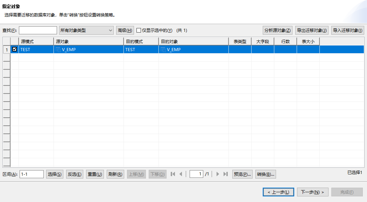Go to next page with the ▶ icon

point(218,174)
